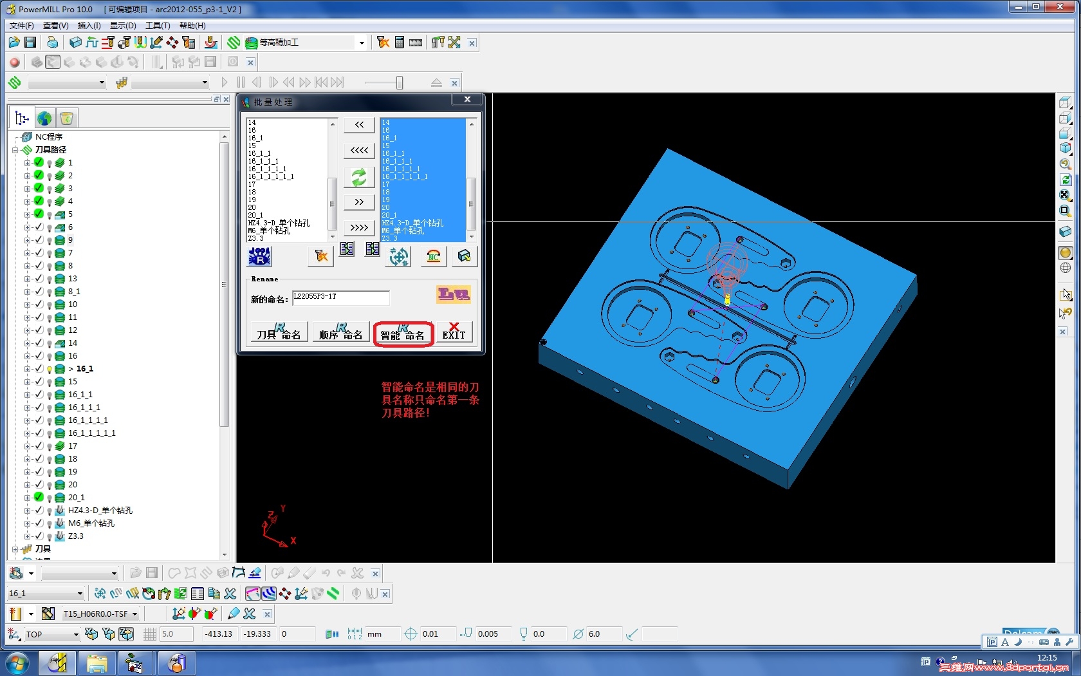The width and height of the screenshot is (1081, 676).
Task: Open project icon in main toolbar
Action: coord(14,42)
